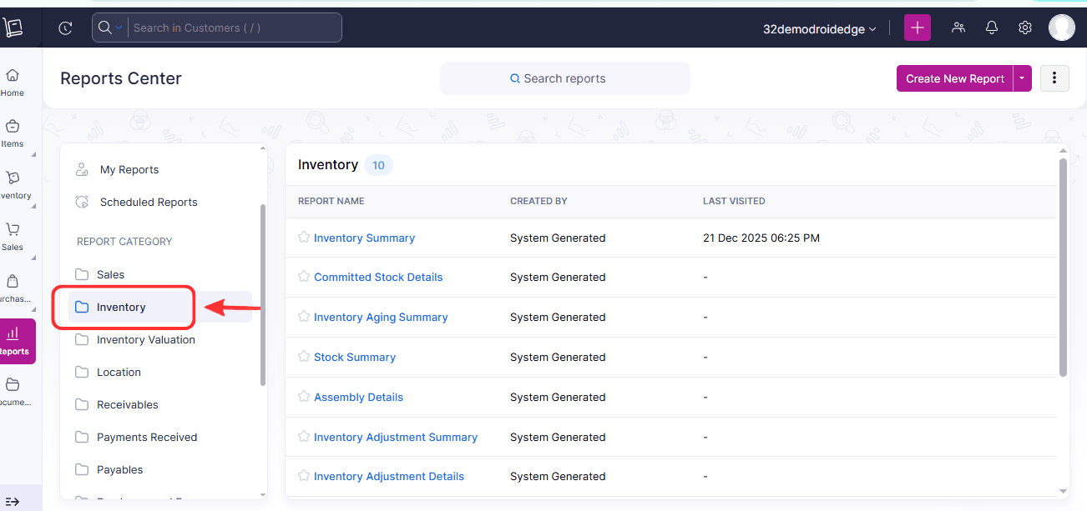Click the referral people icon in header
Viewport: 1087px width, 511px height.
958,28
